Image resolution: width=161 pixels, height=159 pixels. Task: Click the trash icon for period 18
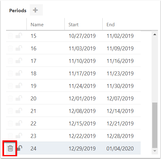(10, 73)
